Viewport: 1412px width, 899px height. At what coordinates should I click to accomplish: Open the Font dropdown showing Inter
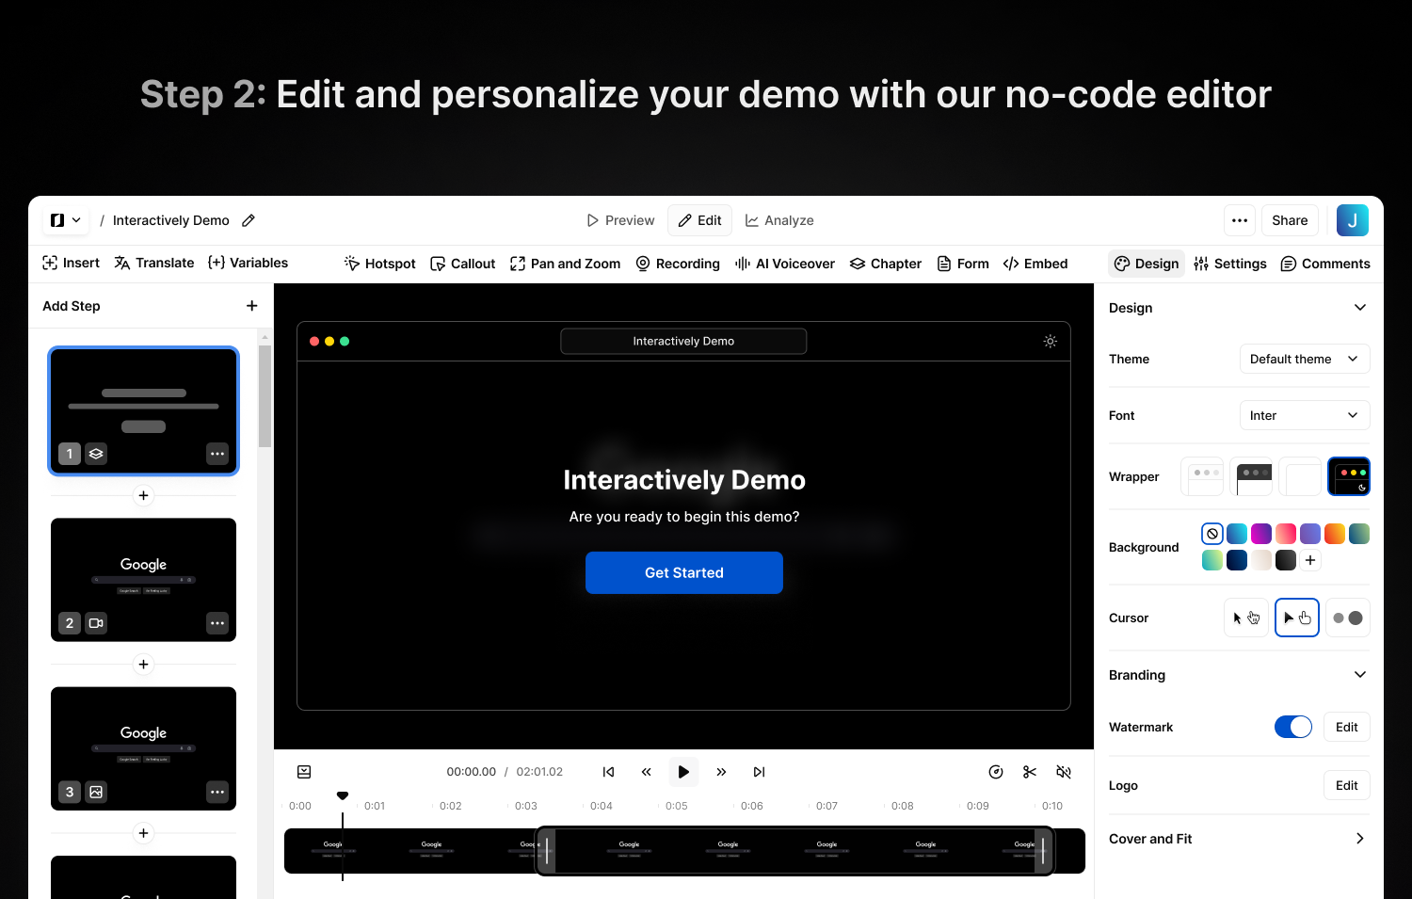[x=1305, y=415]
